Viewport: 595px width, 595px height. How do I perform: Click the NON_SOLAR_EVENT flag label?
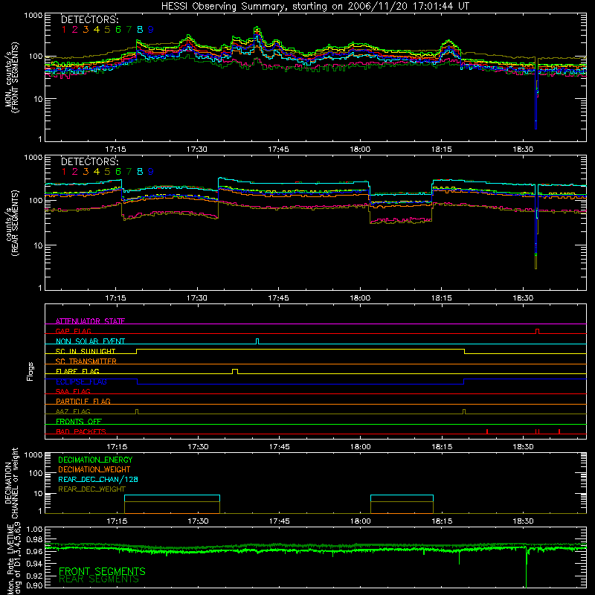tap(90, 341)
